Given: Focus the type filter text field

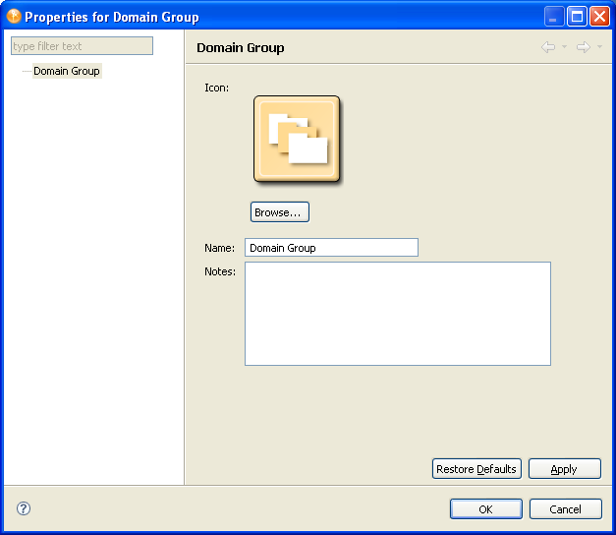Looking at the screenshot, I should [83, 46].
